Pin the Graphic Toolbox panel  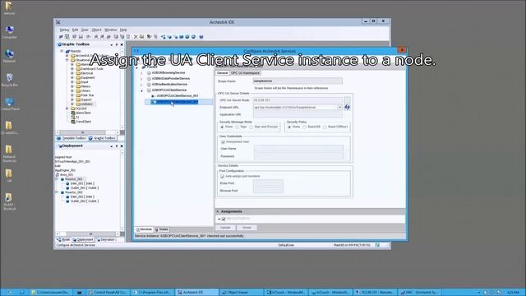[x=117, y=44]
